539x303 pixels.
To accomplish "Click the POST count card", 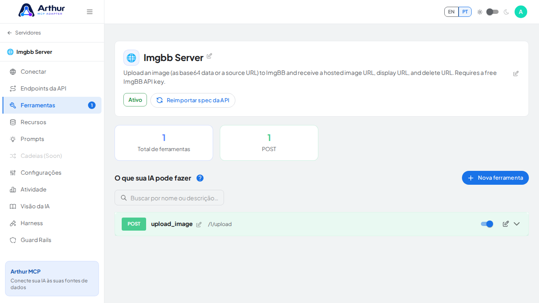I will click(x=269, y=143).
